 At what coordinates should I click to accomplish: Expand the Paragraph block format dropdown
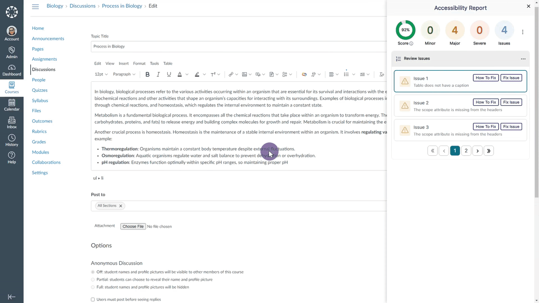click(x=124, y=74)
